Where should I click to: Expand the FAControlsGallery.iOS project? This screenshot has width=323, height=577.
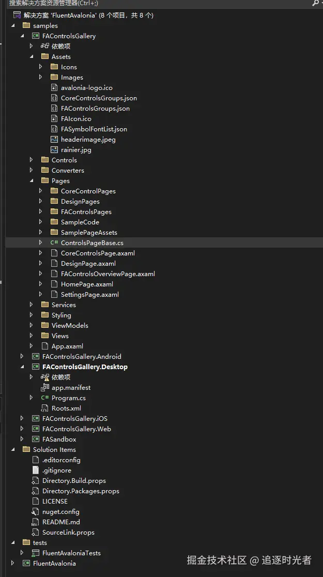click(x=22, y=418)
